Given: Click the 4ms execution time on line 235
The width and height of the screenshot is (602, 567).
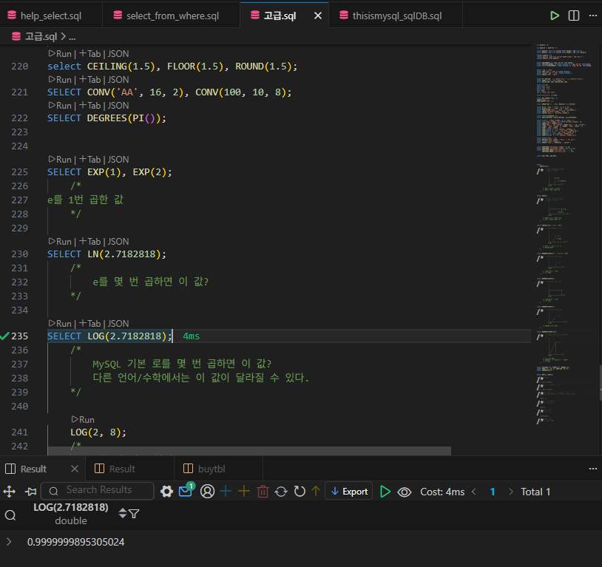Looking at the screenshot, I should 192,336.
